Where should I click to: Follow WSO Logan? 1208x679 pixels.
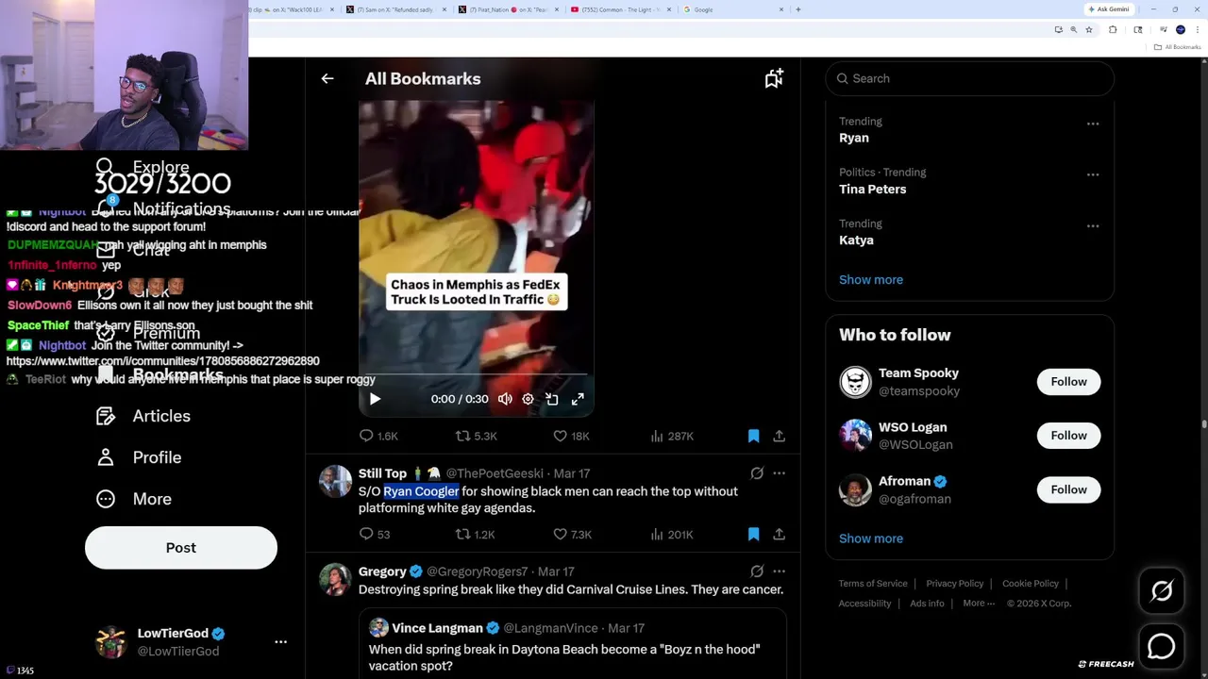coord(1068,436)
